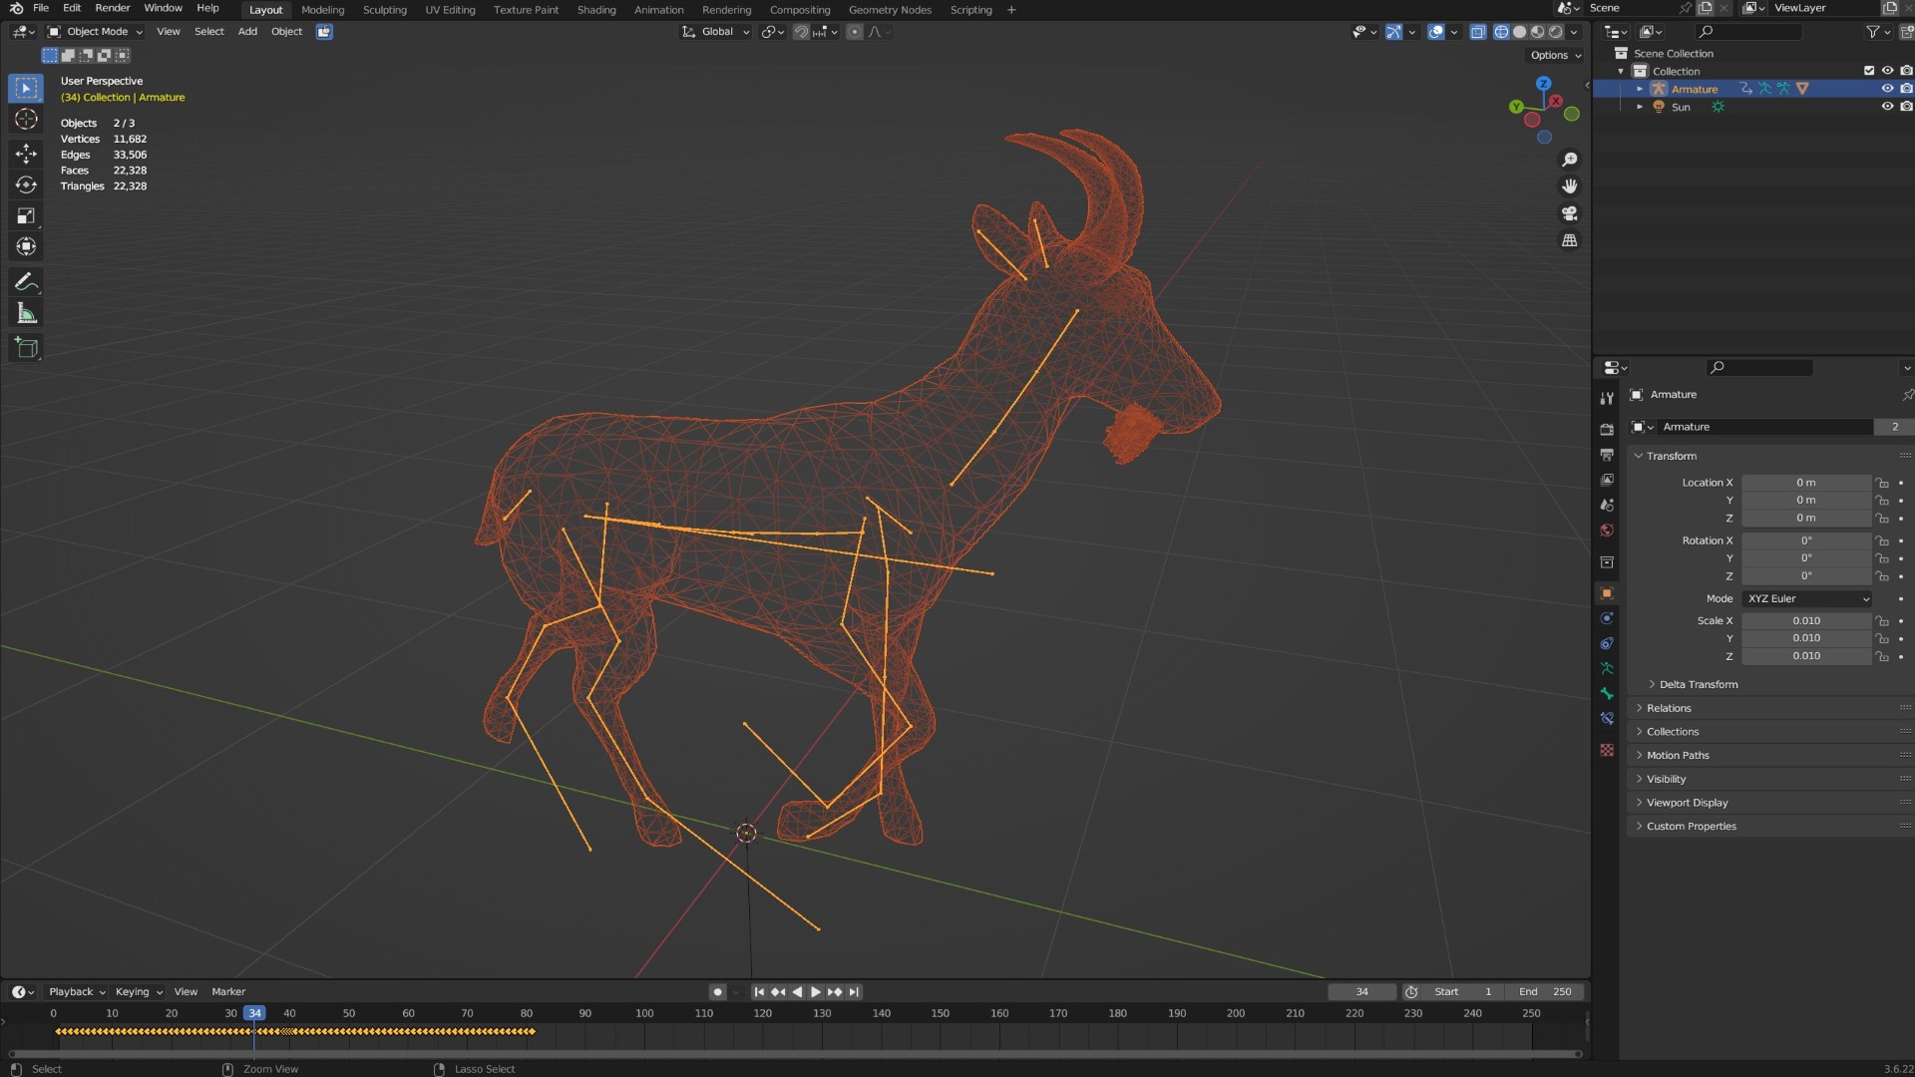This screenshot has width=1915, height=1077.
Task: Click the zoom view magnifier icon
Action: pyautogui.click(x=1570, y=160)
